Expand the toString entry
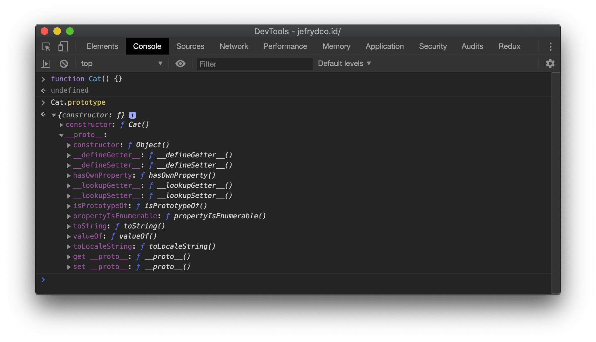Image resolution: width=596 pixels, height=342 pixels. 69,227
